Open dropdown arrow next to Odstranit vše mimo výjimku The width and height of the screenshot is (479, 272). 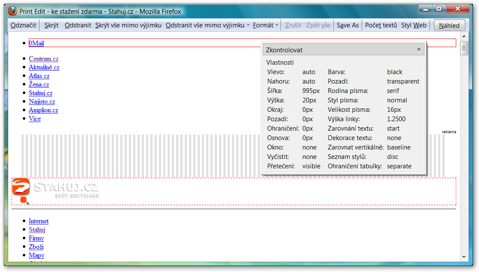[x=248, y=25]
